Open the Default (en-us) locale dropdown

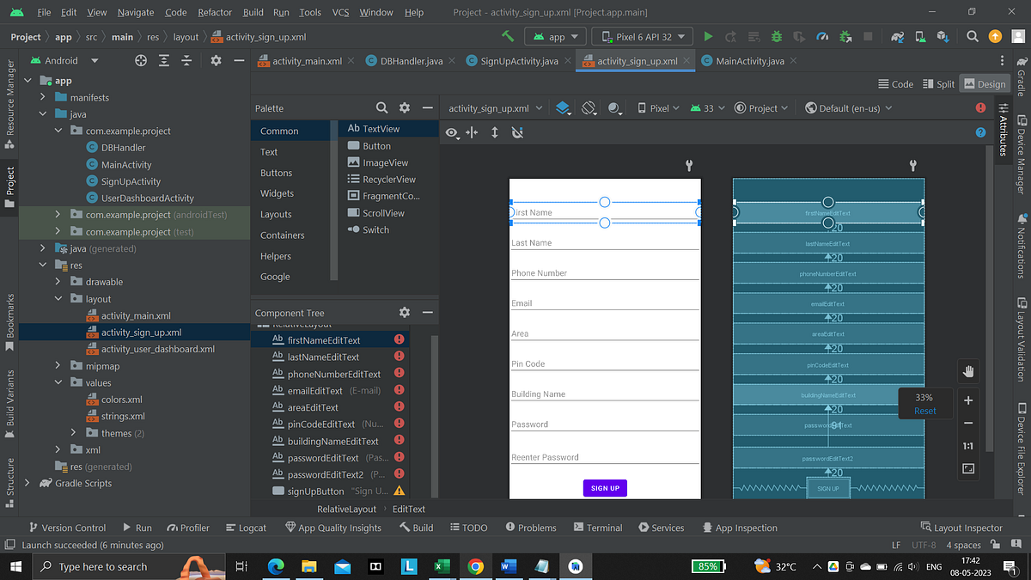pyautogui.click(x=851, y=107)
